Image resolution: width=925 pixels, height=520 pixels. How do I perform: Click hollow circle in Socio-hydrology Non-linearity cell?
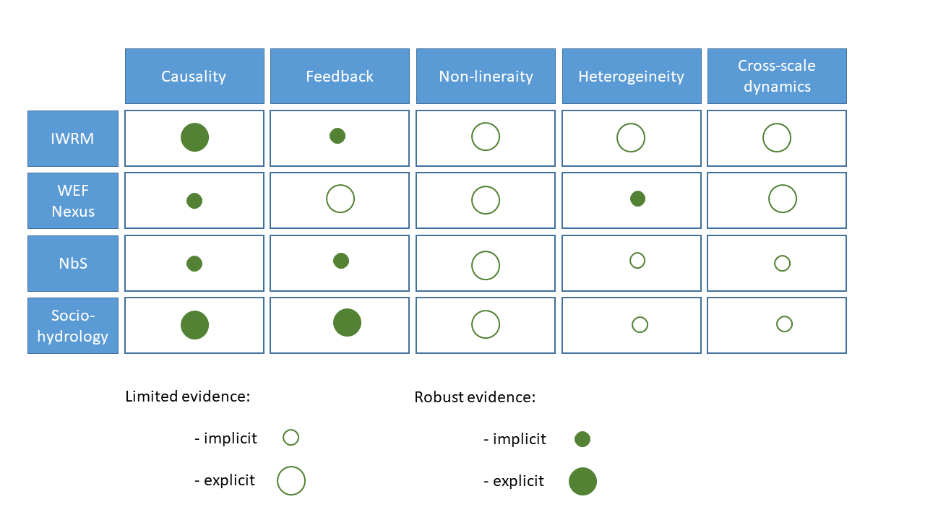click(486, 324)
